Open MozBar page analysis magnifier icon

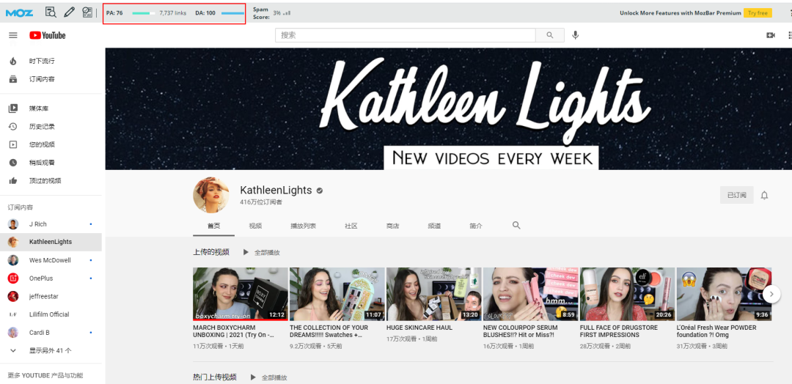51,12
